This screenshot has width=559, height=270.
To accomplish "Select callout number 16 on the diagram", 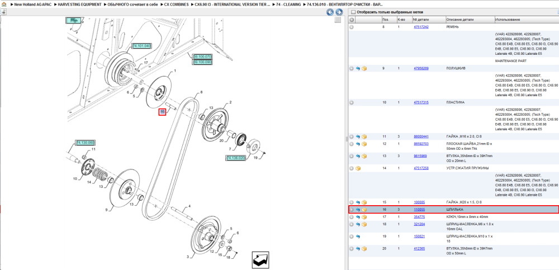I will coord(162,112).
